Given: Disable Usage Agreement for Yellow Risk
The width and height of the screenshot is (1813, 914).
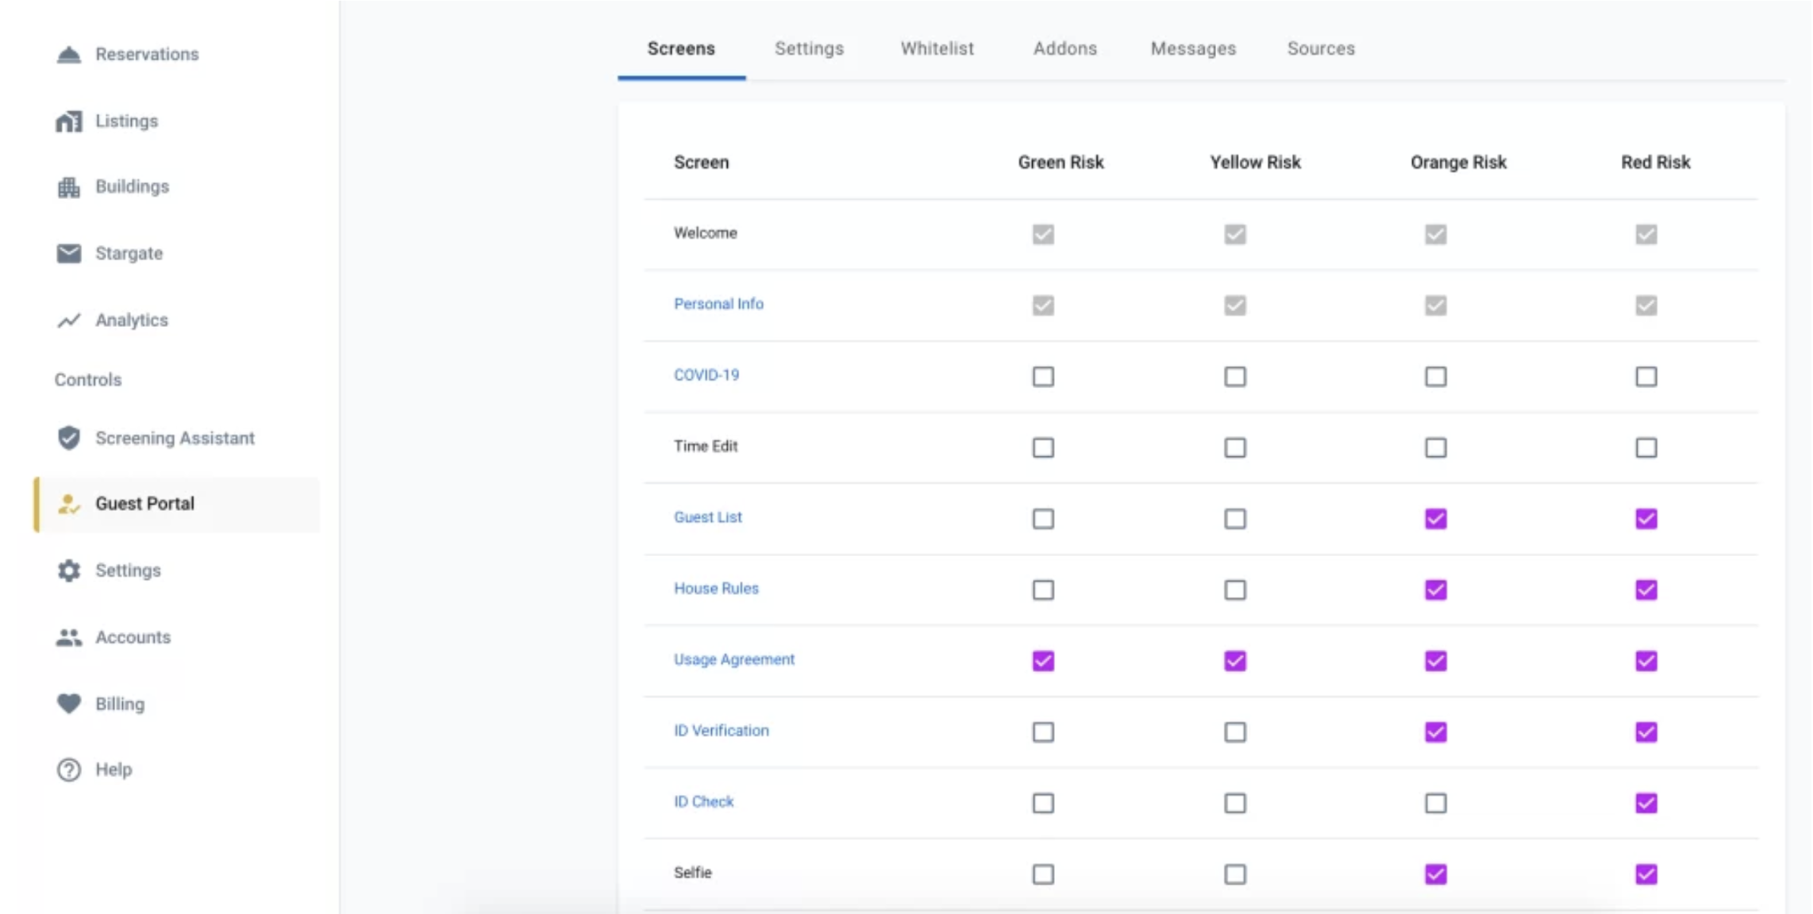Looking at the screenshot, I should (1235, 661).
